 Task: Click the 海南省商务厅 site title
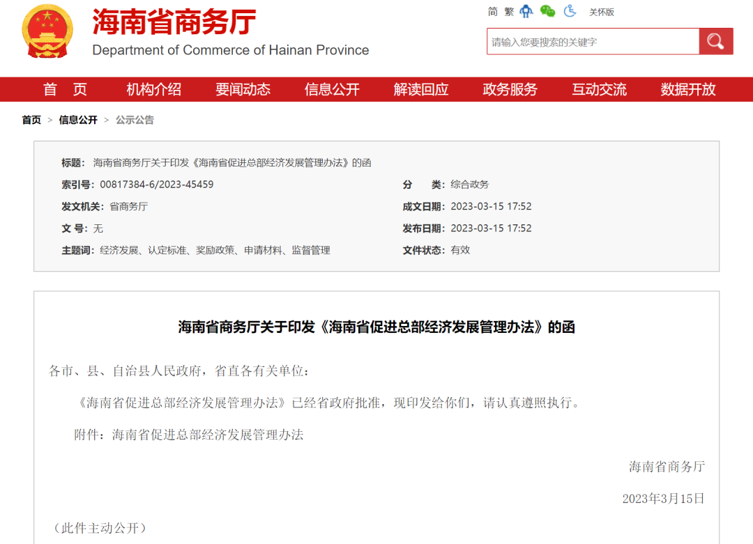click(x=174, y=22)
